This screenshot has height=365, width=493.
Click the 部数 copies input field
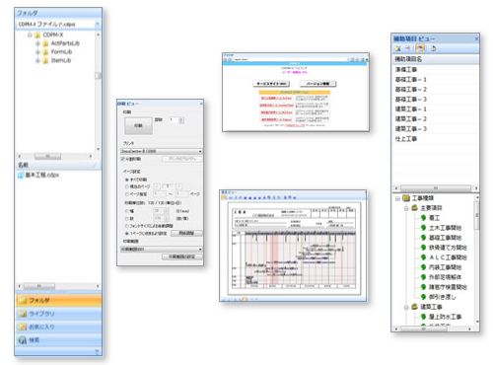point(174,120)
